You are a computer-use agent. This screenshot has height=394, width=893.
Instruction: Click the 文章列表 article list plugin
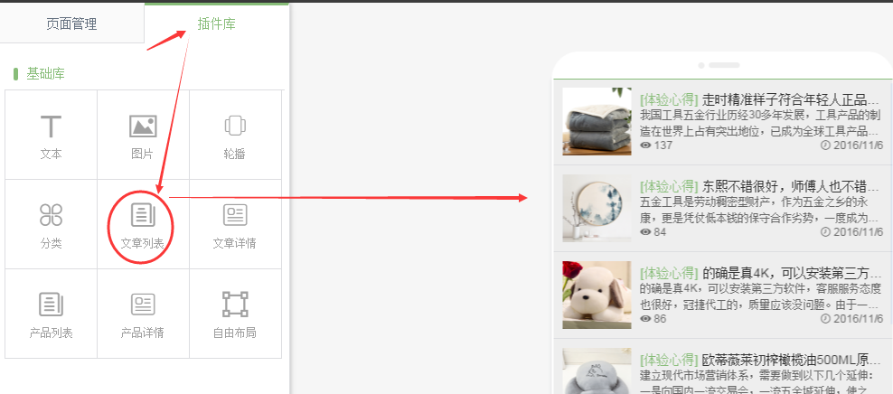click(x=143, y=224)
